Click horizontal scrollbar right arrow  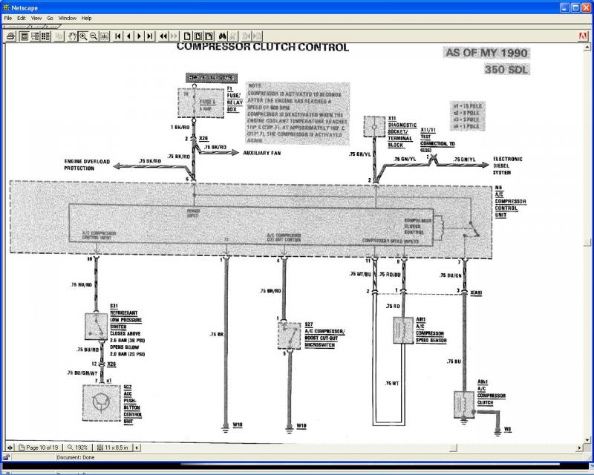(x=579, y=448)
